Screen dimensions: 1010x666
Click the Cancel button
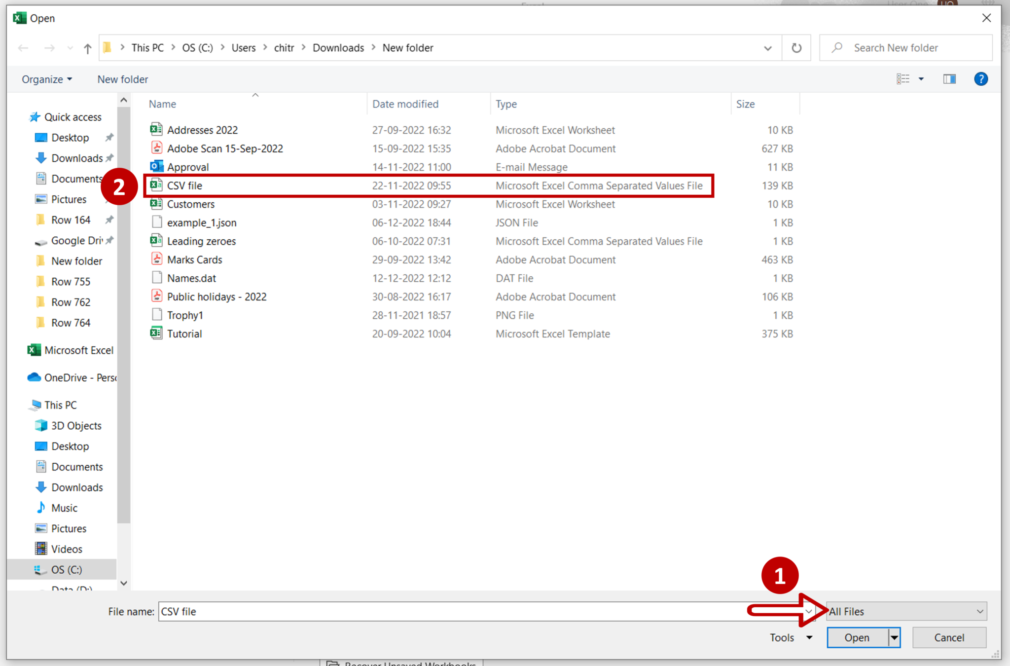(x=949, y=637)
